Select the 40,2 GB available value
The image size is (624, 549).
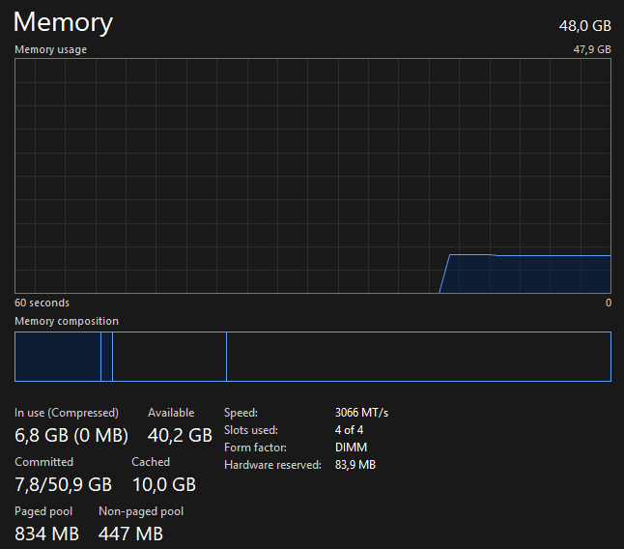coord(180,435)
